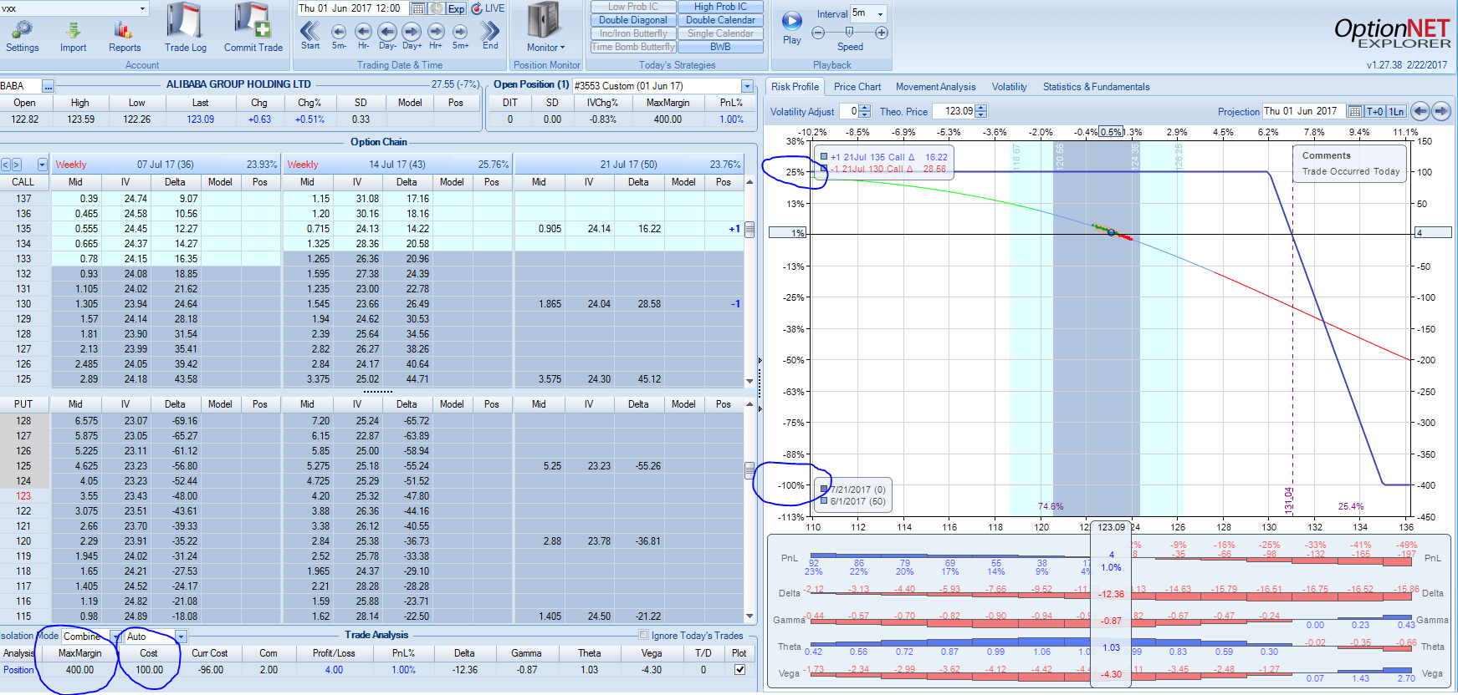Increase Theo. Price with stepper up arrow
The width and height of the screenshot is (1458, 695).
coord(981,108)
